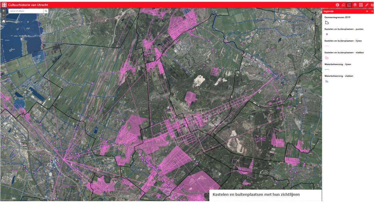The height and width of the screenshot is (208, 374).
Task: Click the Kastelen punten legend symbol
Action: point(327,35)
